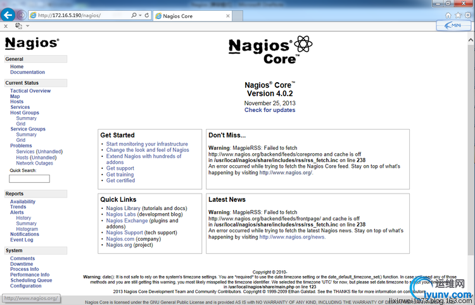Image resolution: width=475 pixels, height=305 pixels.
Task: Open the Problems link
Action: pos(21,146)
